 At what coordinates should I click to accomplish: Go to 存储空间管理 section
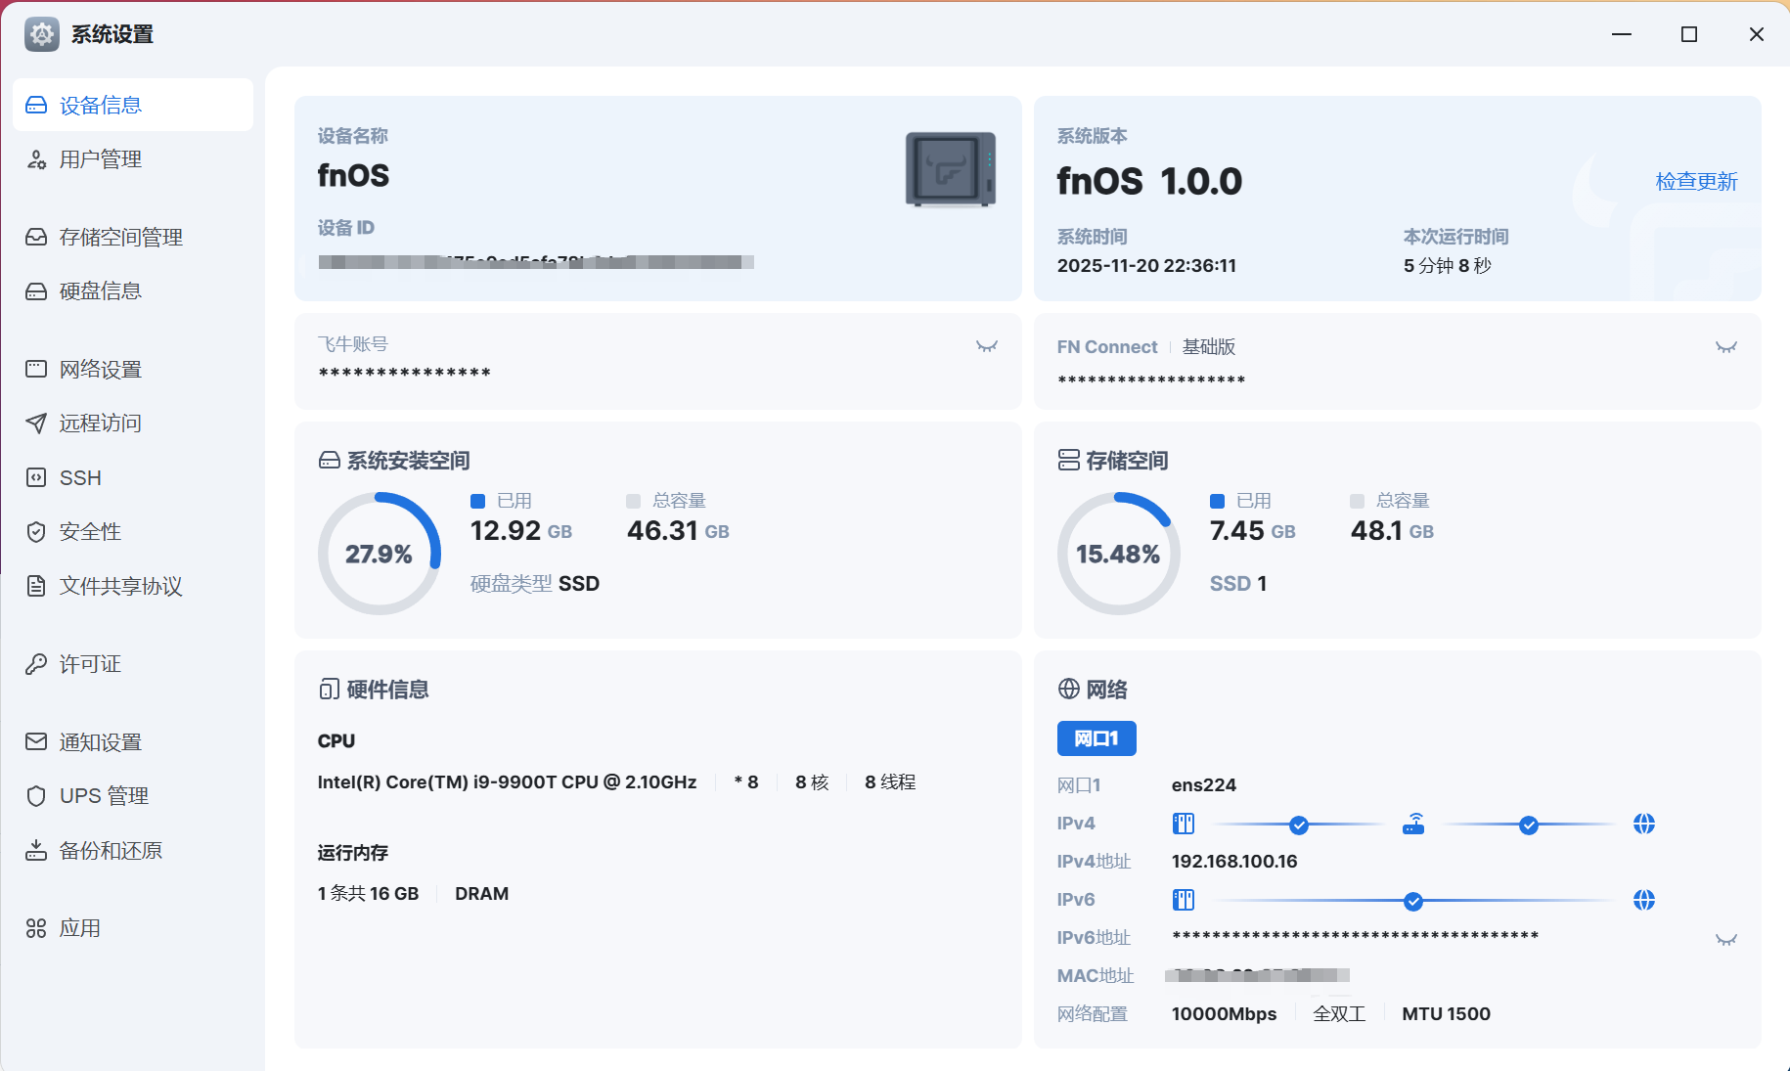[120, 238]
